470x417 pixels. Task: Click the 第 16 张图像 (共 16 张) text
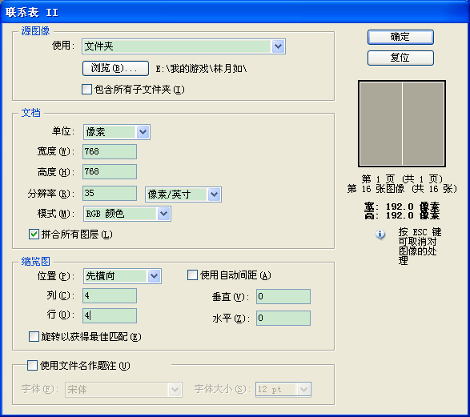(x=402, y=189)
